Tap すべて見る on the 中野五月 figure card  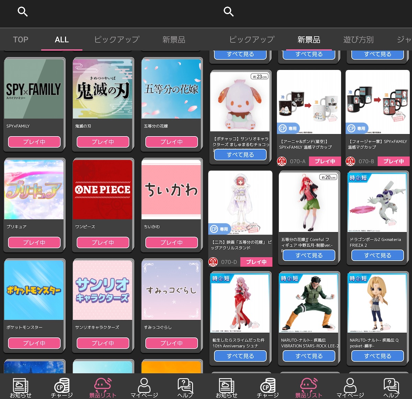point(309,255)
